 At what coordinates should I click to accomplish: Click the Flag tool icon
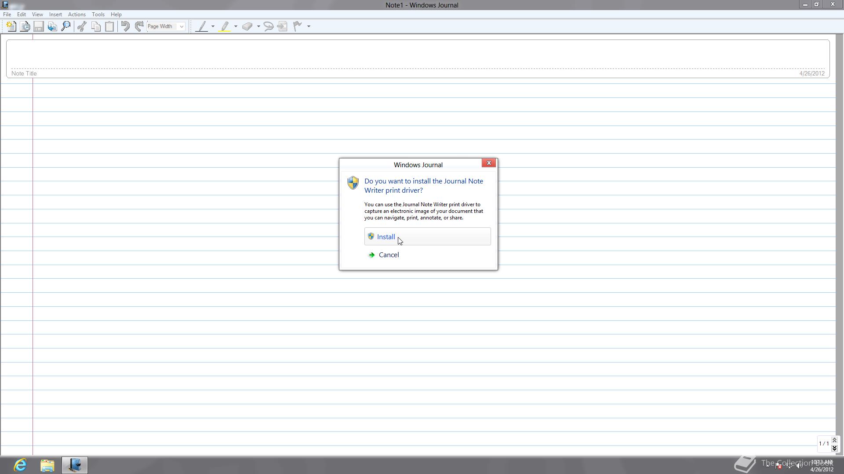[298, 26]
